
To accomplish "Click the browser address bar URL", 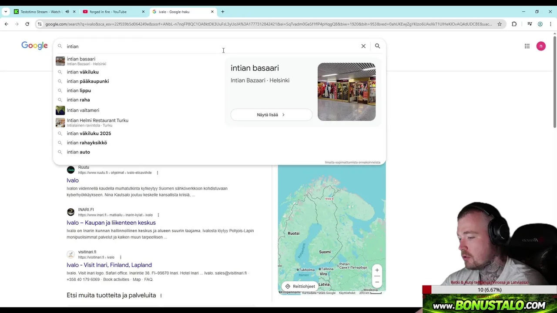I will tap(268, 24).
